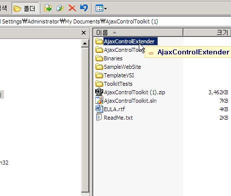
Task: Click the AjaxControlToolkit folder icon
Action: 99,50
